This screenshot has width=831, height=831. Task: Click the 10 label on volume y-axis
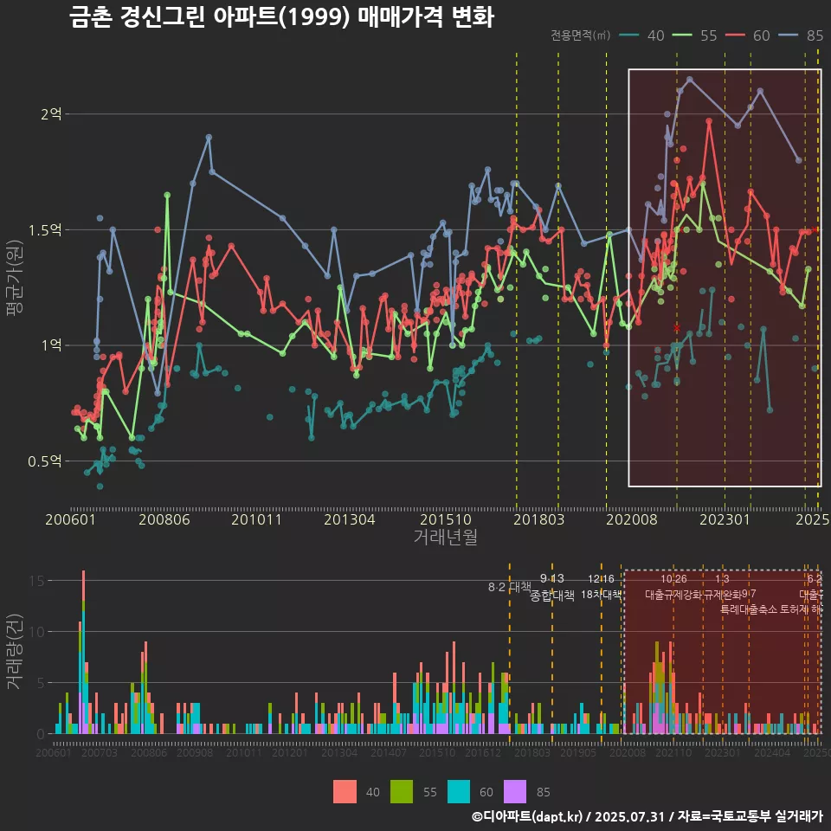(37, 632)
